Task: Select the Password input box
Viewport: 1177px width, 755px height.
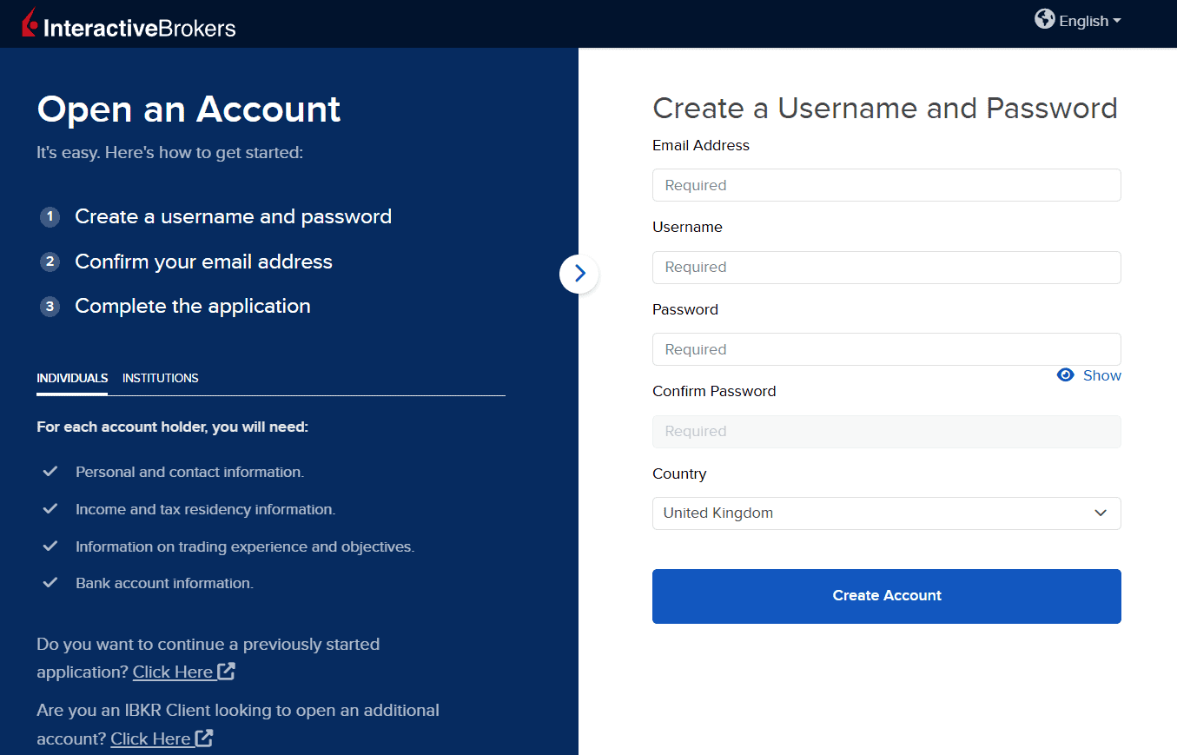Action: 886,349
